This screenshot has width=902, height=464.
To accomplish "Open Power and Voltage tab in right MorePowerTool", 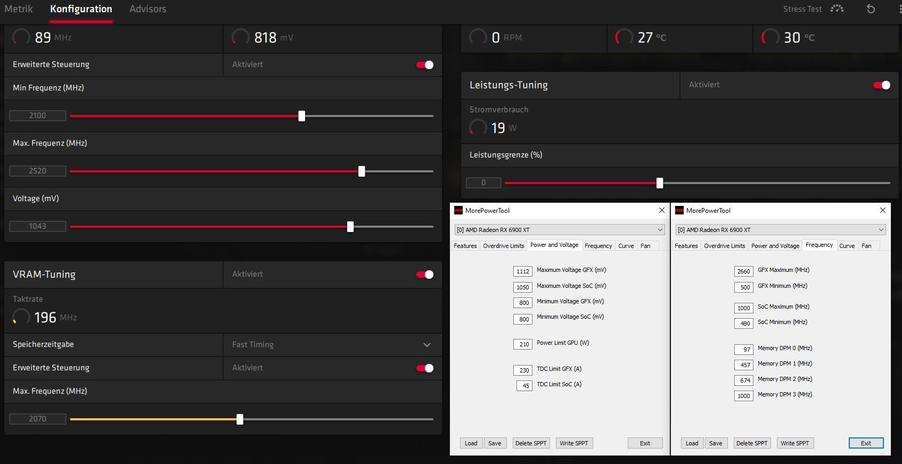I will [775, 246].
